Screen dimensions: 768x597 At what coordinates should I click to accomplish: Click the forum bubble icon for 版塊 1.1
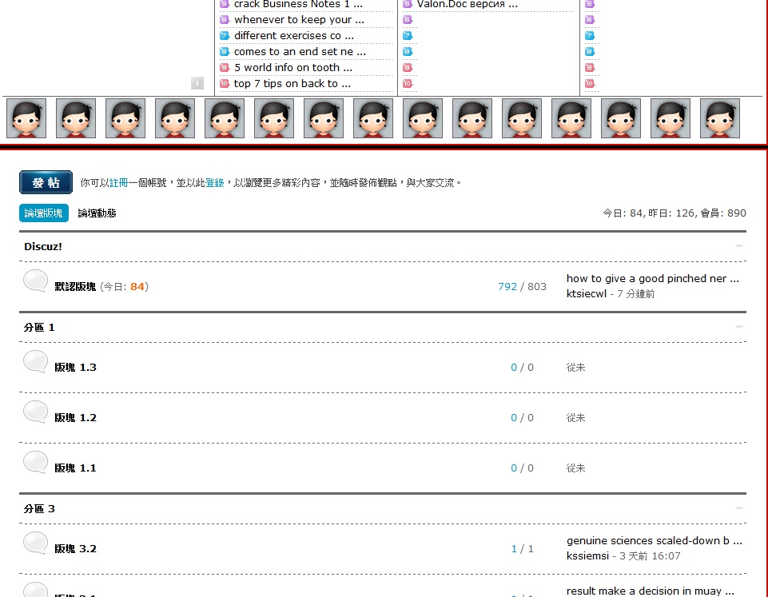(35, 463)
